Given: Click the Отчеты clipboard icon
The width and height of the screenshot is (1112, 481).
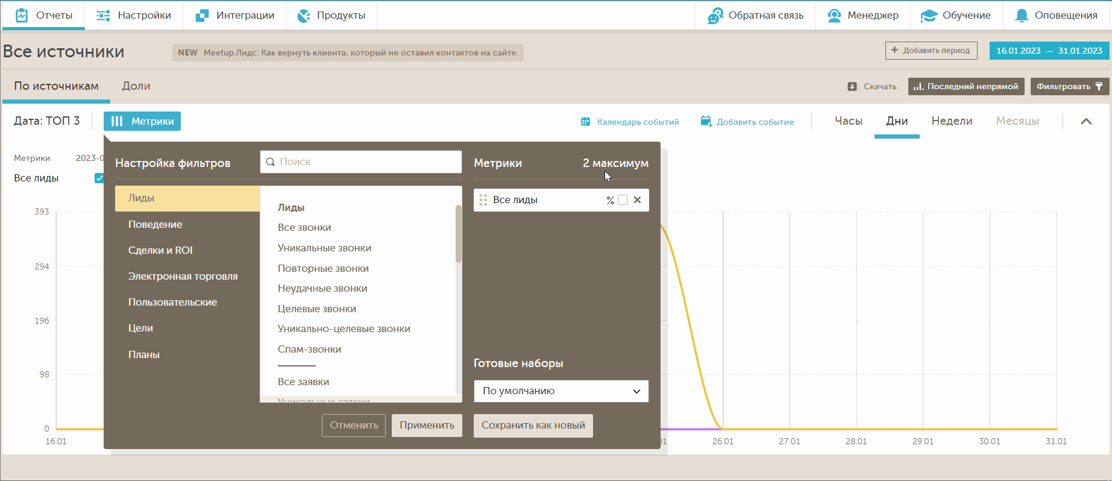Looking at the screenshot, I should tap(22, 16).
